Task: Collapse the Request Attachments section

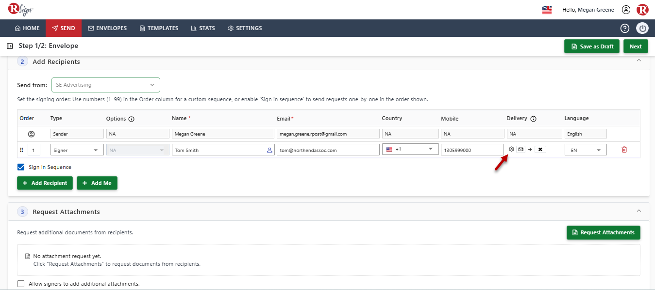Action: pos(639,211)
